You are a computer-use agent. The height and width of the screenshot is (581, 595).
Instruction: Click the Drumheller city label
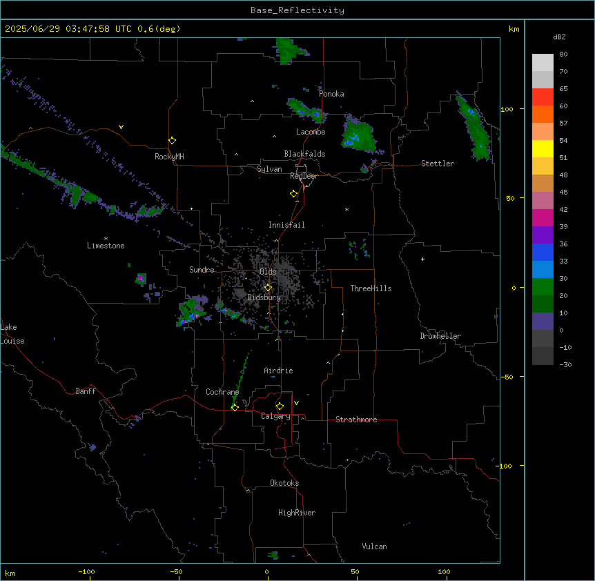click(x=440, y=336)
